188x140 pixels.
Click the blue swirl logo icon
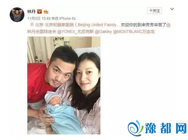tap(136, 128)
